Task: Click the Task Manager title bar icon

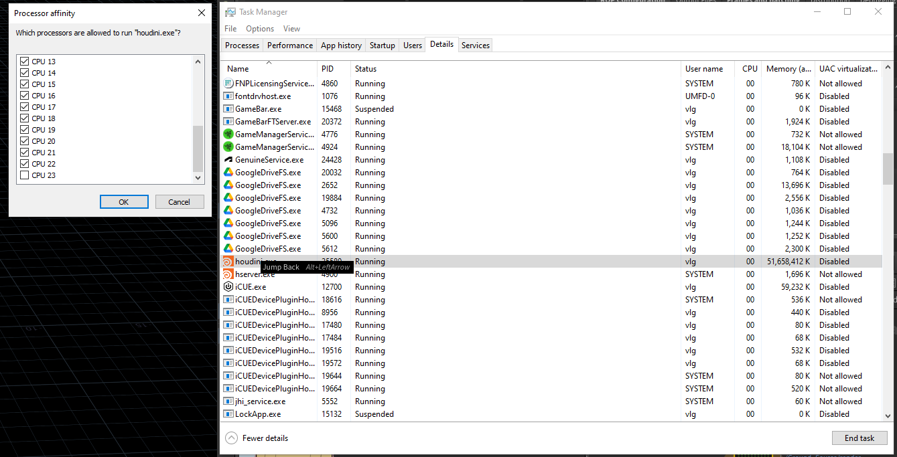Action: (230, 12)
